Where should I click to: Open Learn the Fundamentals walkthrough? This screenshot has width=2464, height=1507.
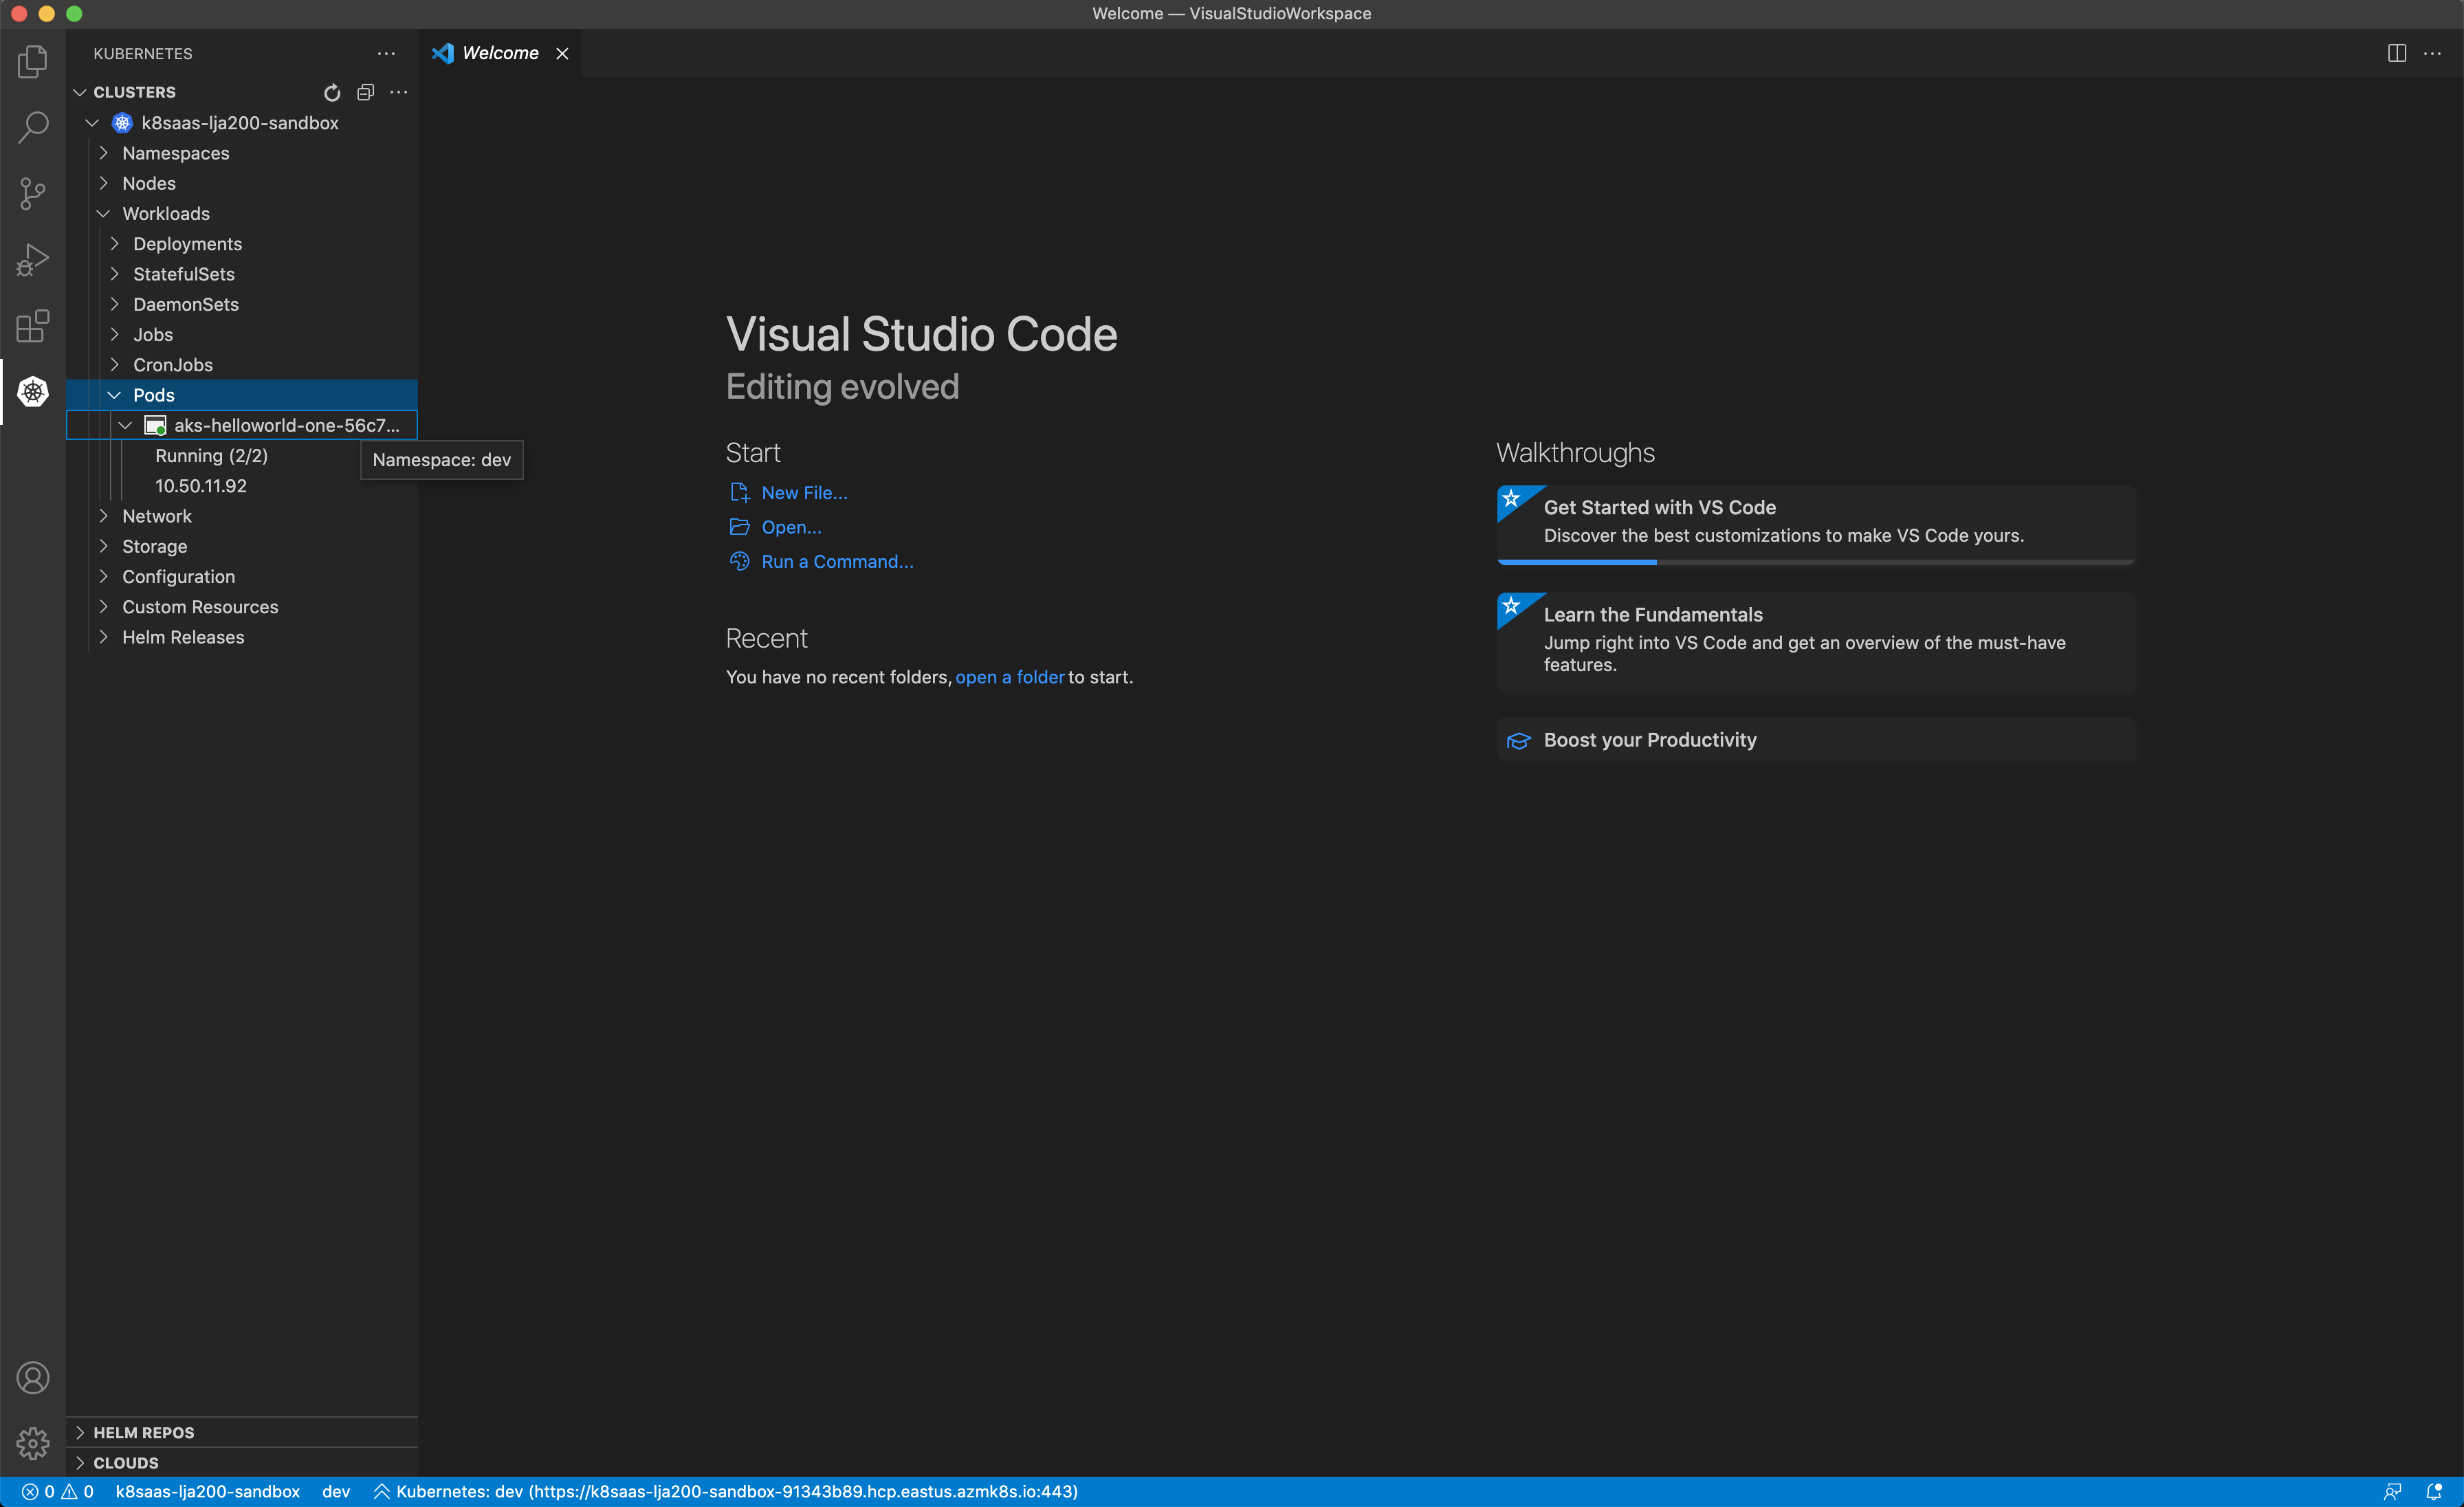(x=1816, y=641)
